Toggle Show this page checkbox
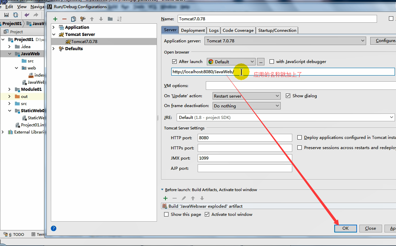The image size is (396, 246). (166, 214)
